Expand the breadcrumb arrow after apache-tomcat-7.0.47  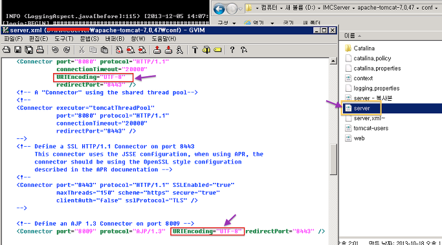(x=418, y=8)
